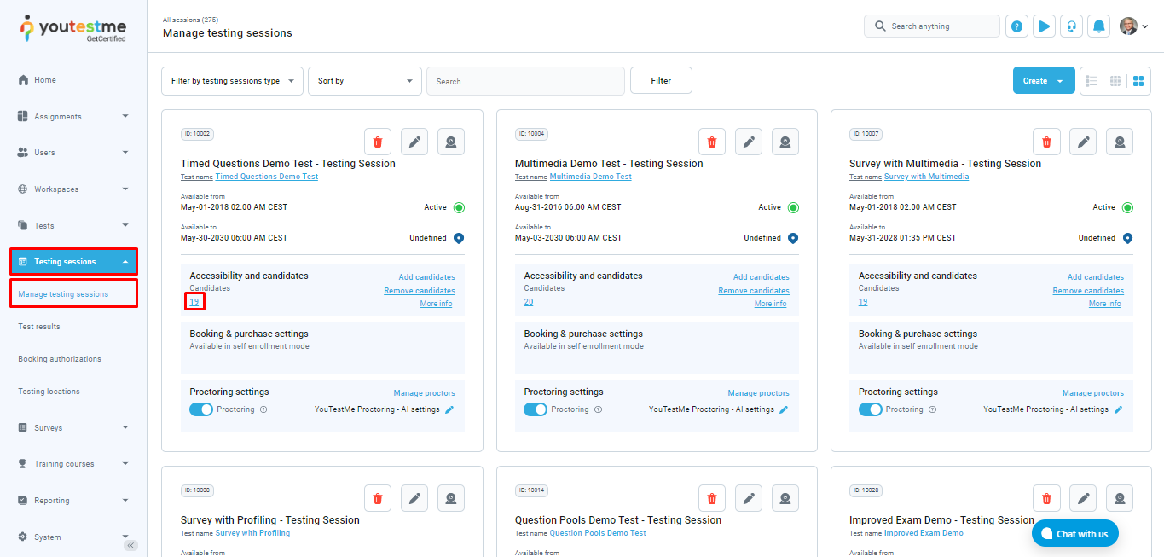This screenshot has width=1164, height=557.
Task: Switch to the small grid view layout
Action: (1115, 81)
